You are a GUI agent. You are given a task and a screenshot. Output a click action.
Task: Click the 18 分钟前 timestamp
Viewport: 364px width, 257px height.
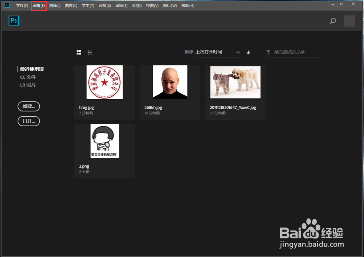coord(152,113)
